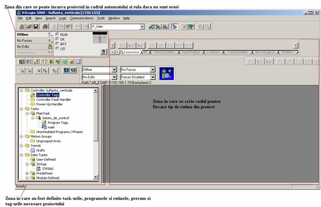
Task: Open the Offline panel arrow menu
Action: [x=50, y=35]
